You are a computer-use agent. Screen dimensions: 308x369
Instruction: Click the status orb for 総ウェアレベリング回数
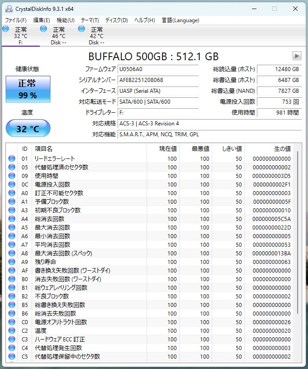12,288
